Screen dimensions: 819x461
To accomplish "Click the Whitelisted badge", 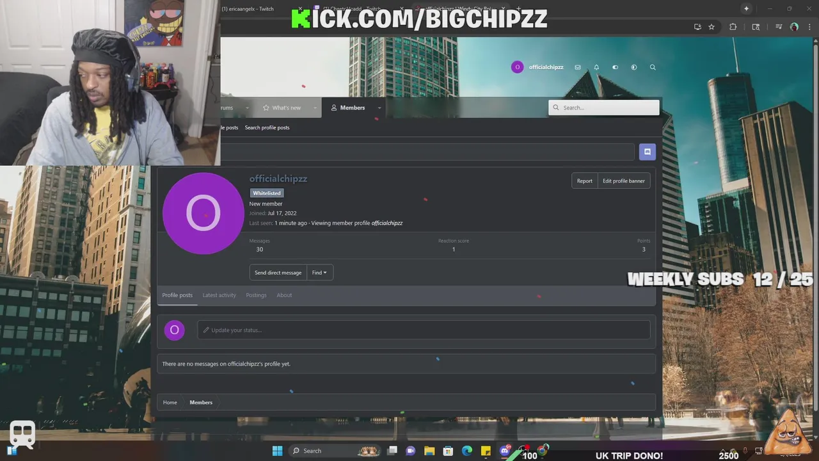I will pos(267,193).
